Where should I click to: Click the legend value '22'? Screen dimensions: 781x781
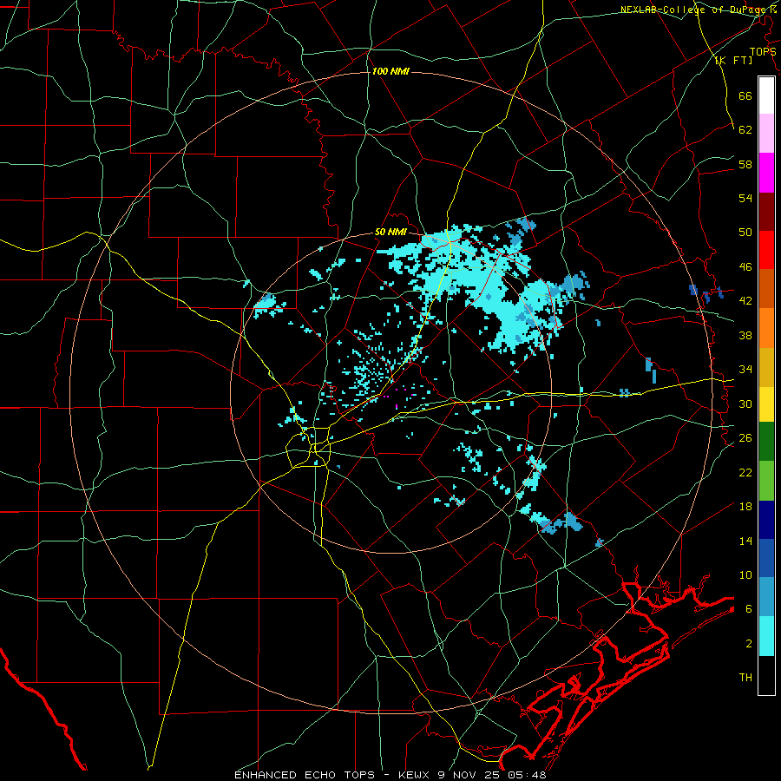(745, 472)
